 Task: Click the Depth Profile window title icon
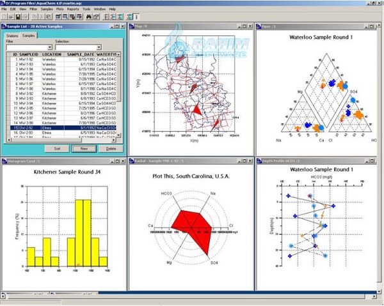pos(259,161)
